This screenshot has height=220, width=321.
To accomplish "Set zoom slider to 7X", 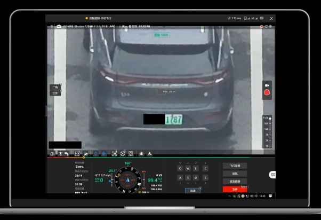I will (267, 135).
